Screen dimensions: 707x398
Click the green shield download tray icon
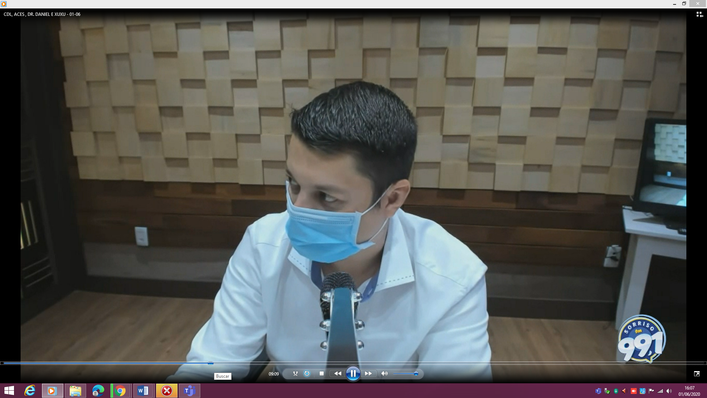[616, 391]
